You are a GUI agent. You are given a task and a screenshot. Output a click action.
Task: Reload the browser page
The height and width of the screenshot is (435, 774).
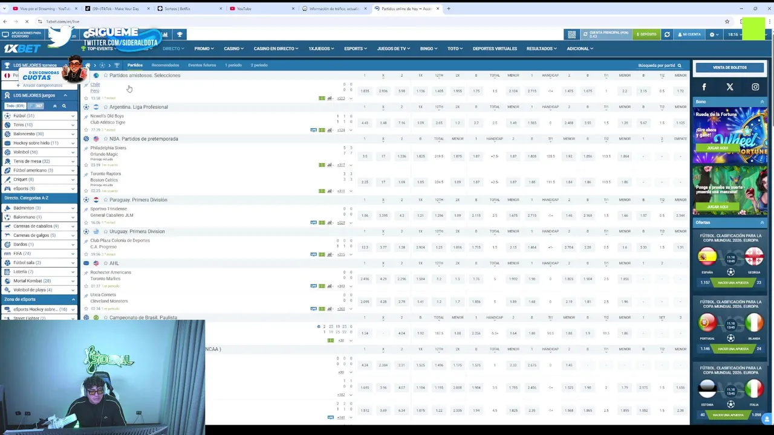pyautogui.click(x=27, y=21)
